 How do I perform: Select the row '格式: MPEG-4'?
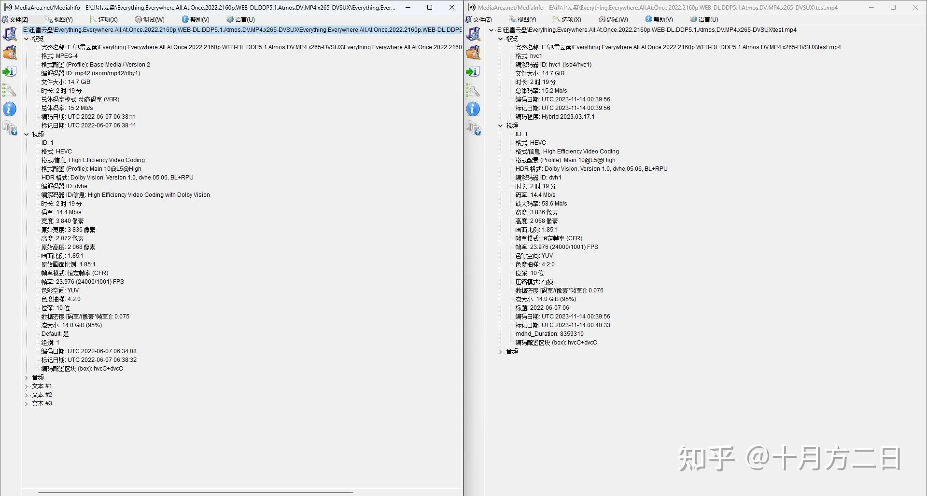coord(59,56)
